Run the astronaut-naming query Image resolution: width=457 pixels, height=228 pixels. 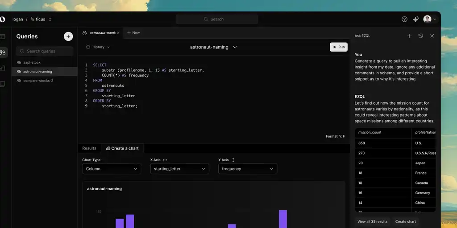pyautogui.click(x=339, y=47)
